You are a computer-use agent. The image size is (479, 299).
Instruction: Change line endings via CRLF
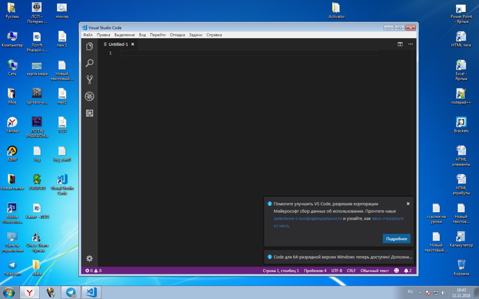pos(351,271)
